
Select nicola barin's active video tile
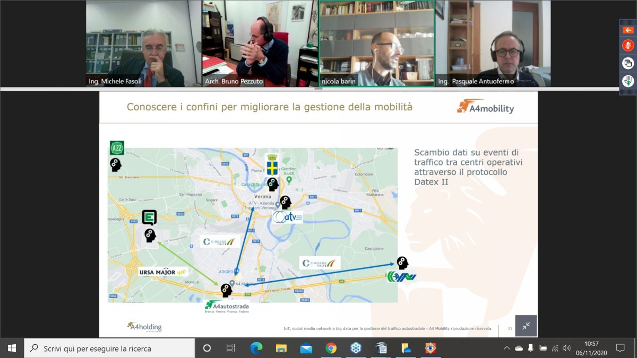[x=376, y=43]
